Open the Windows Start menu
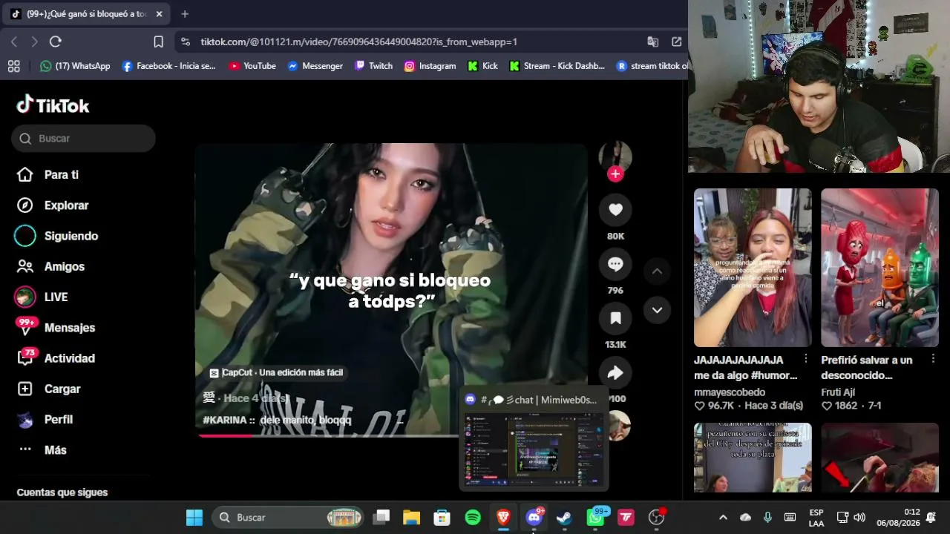Viewport: 950px width, 534px height. pyautogui.click(x=194, y=518)
